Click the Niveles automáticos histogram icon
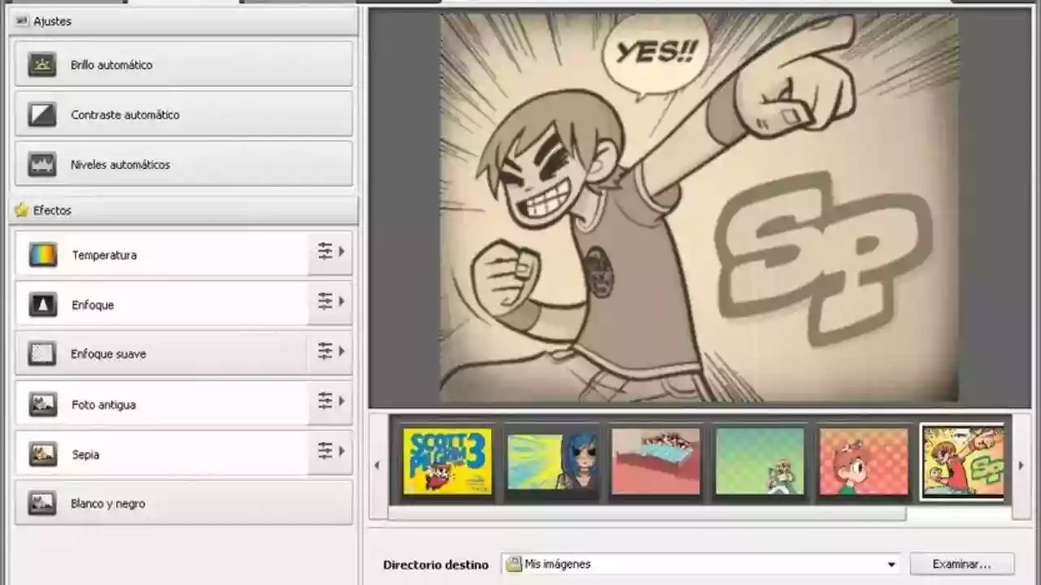This screenshot has height=585, width=1041. (42, 164)
